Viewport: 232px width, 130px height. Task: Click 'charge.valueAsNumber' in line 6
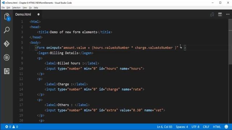154,48
